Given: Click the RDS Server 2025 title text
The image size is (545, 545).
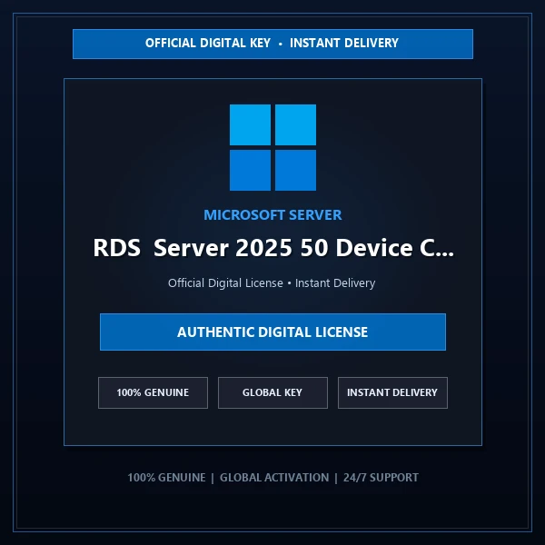Looking at the screenshot, I should (273, 248).
